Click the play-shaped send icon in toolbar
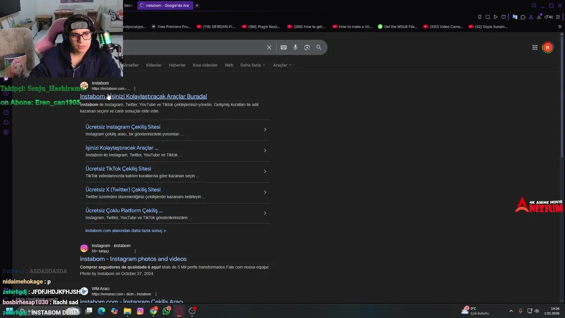This screenshot has width=565, height=318. point(496,17)
